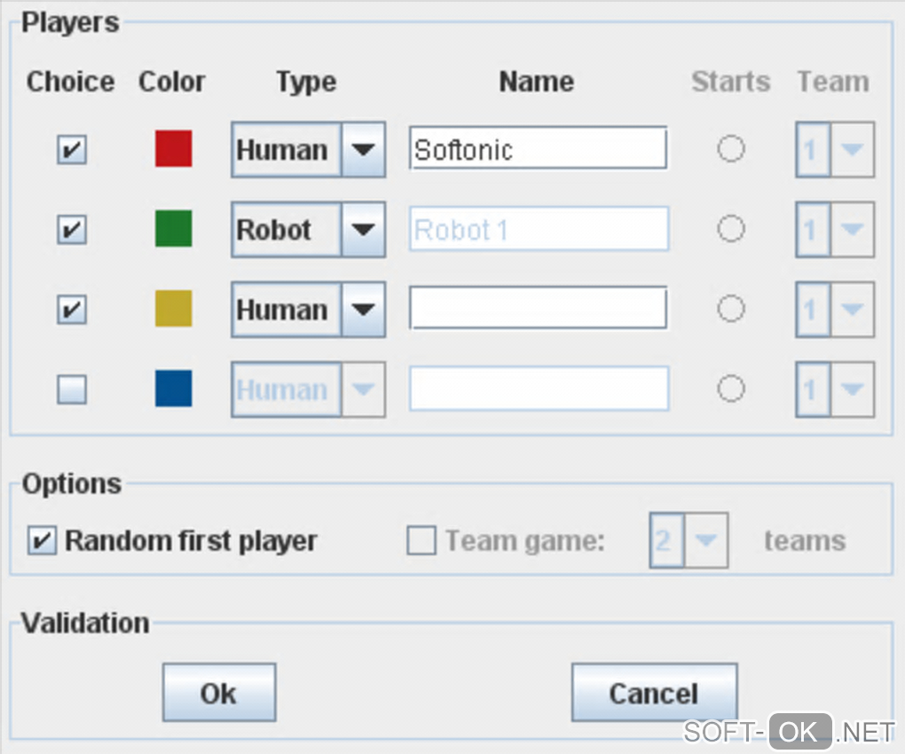The image size is (905, 754).
Task: Click the red player color swatch
Action: coord(173,149)
